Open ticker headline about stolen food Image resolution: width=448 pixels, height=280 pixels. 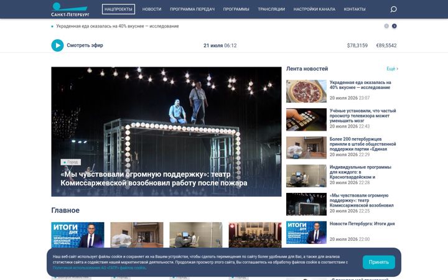tap(118, 26)
